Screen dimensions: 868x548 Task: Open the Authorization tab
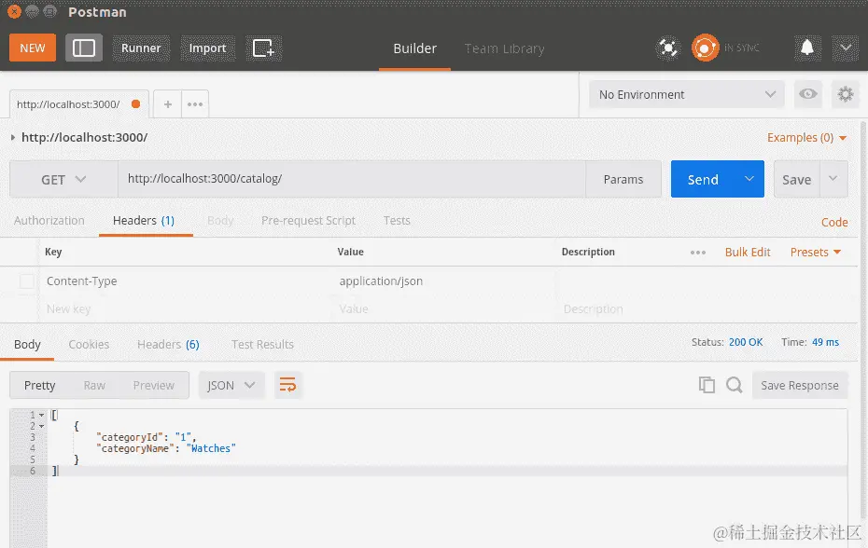point(49,220)
